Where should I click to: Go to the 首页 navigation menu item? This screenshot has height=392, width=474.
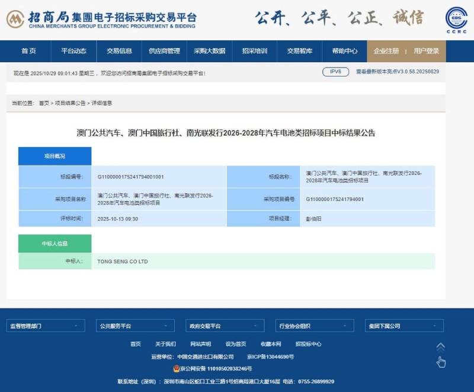28,51
